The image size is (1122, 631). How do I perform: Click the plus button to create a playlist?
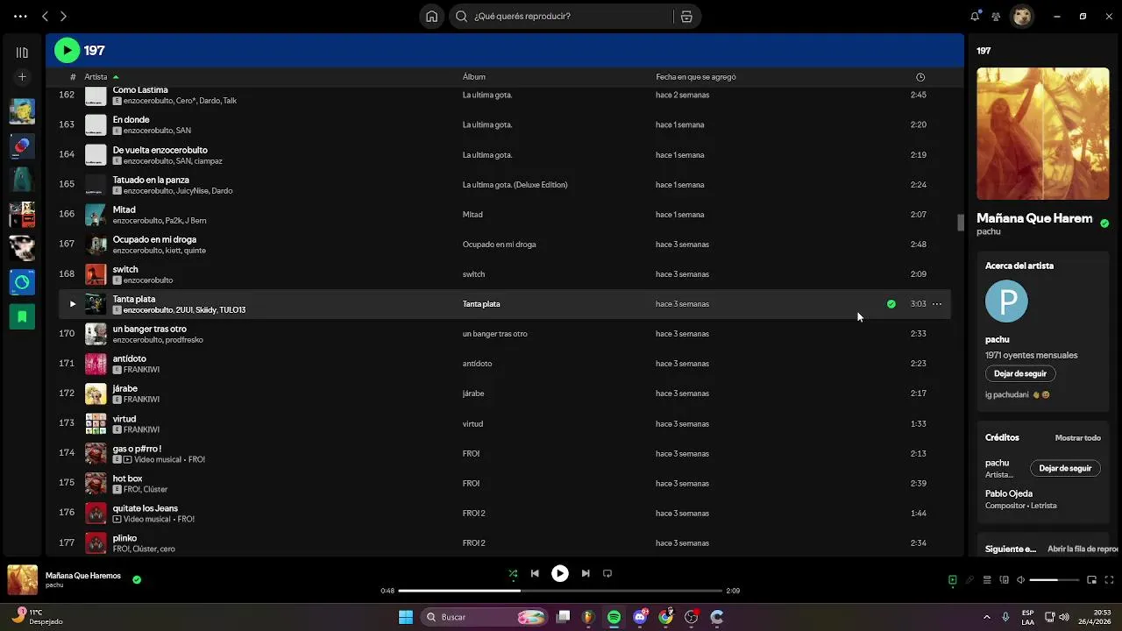pos(22,77)
